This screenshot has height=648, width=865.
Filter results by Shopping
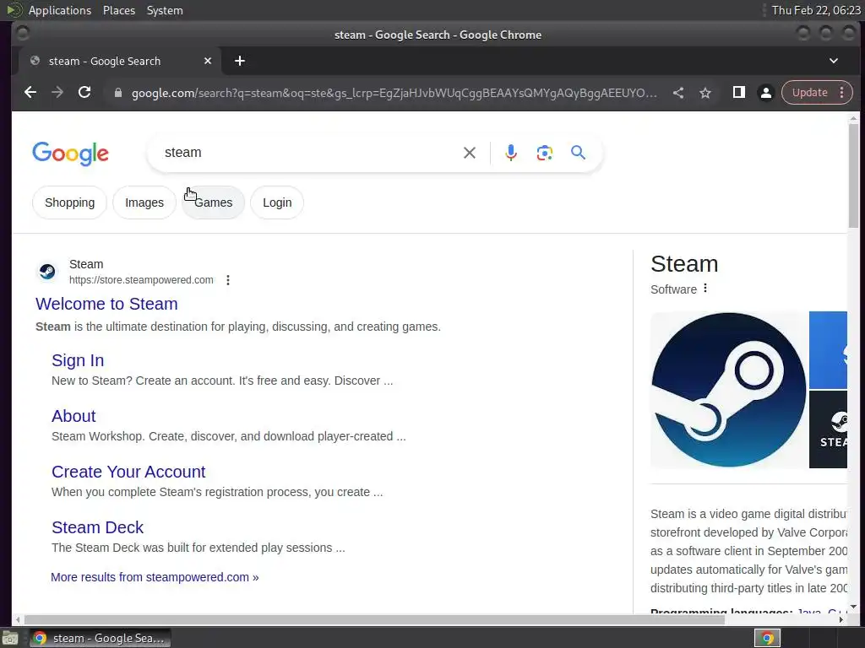[69, 202]
